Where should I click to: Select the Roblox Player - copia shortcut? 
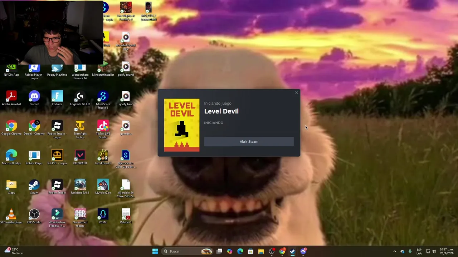[34, 72]
